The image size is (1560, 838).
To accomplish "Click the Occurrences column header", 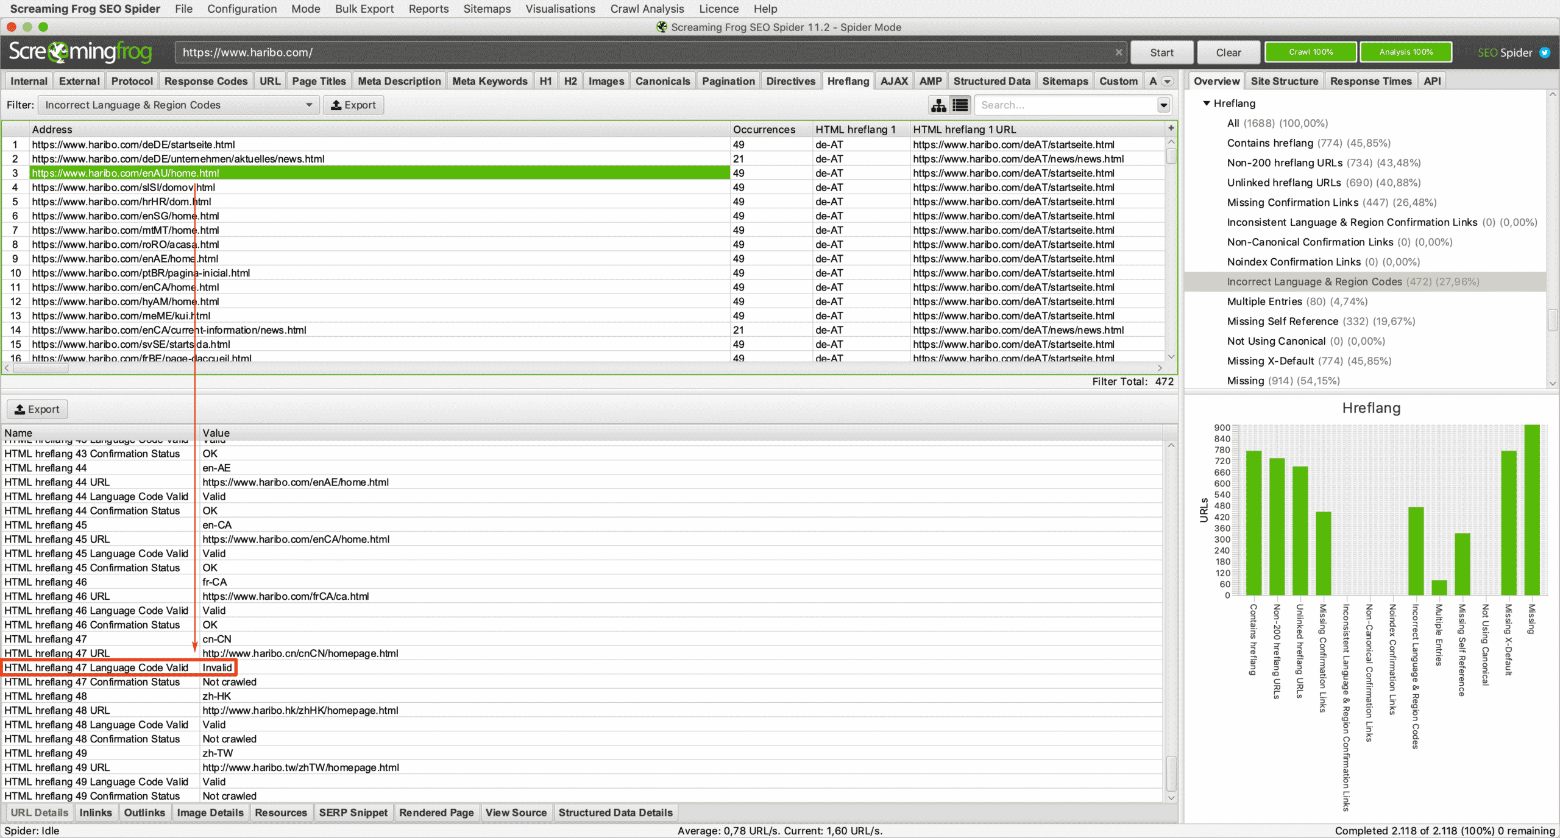I will pyautogui.click(x=771, y=129).
